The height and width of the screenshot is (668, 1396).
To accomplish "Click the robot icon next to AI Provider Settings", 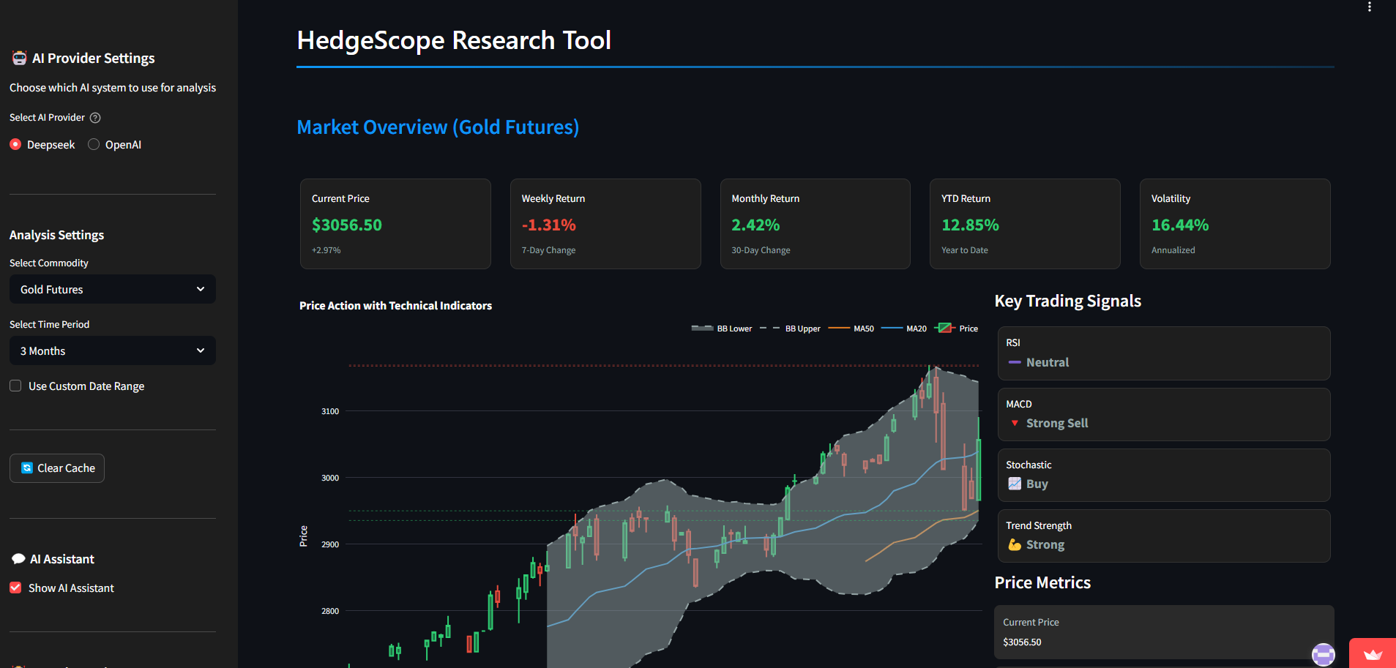I will pyautogui.click(x=19, y=59).
